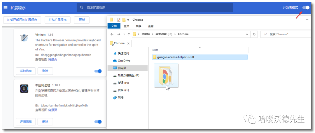Screen dimensions: 315x133
Task: Open 详细信息 for Vimium
Action: [26, 71]
